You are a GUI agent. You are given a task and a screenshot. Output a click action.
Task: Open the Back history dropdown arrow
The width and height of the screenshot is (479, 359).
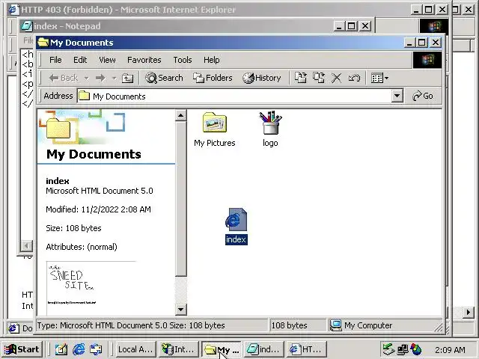coord(87,78)
